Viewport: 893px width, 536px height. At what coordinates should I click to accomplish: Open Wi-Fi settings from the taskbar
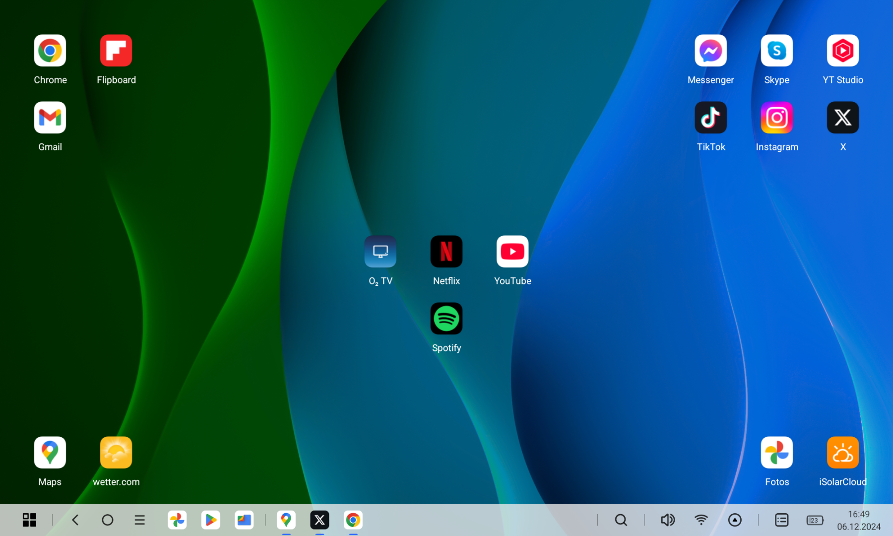701,520
